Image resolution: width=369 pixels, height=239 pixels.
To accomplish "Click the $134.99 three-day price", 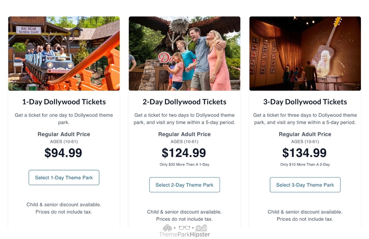I will [x=304, y=153].
